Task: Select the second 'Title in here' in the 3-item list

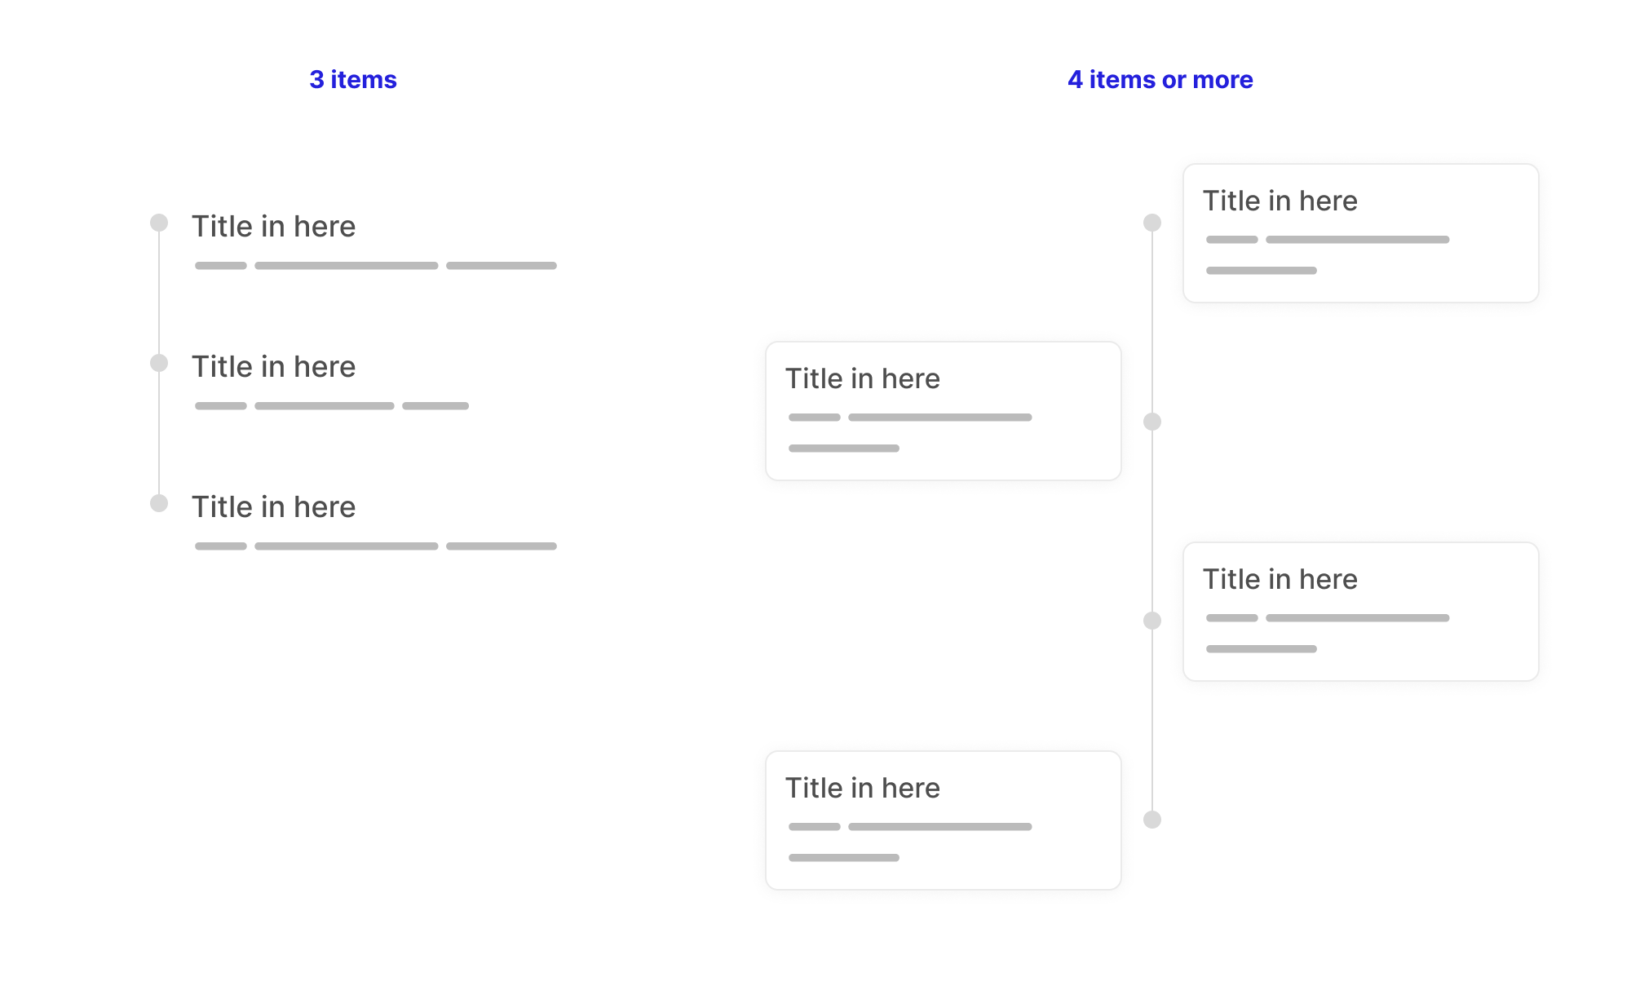Action: click(273, 367)
